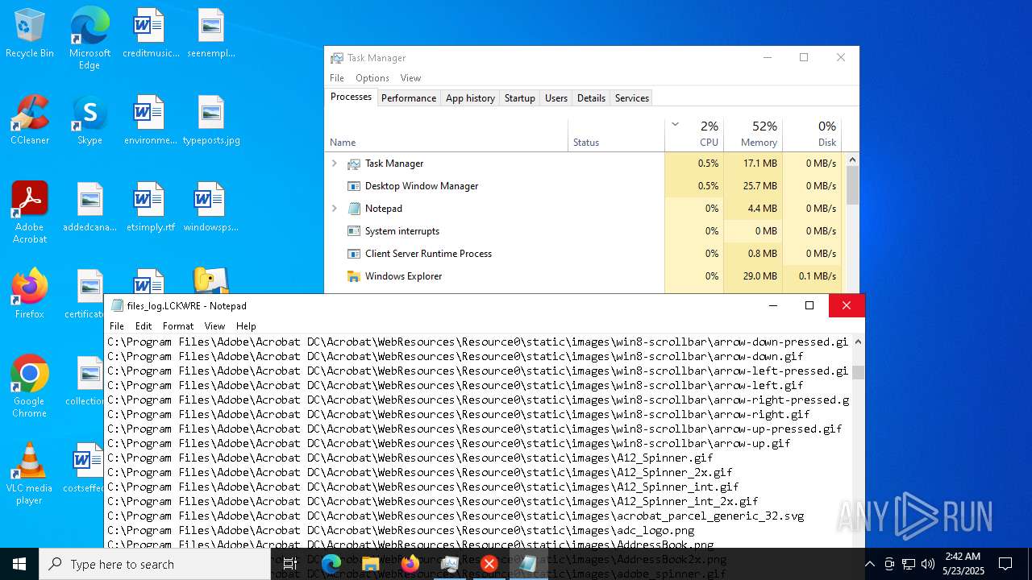Sort processes by Disk column
The width and height of the screenshot is (1032, 580).
click(812, 135)
